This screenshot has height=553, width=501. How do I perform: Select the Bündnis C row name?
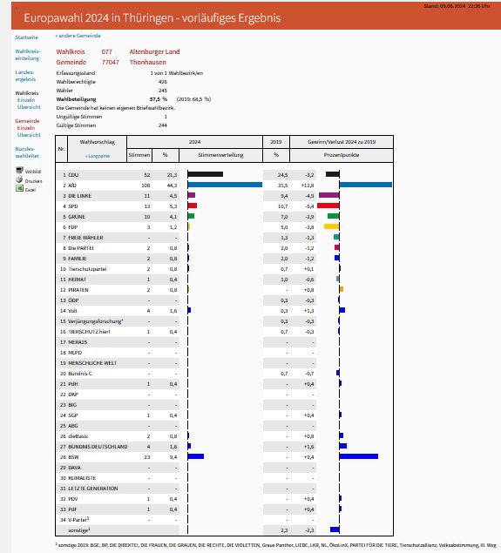click(x=80, y=374)
